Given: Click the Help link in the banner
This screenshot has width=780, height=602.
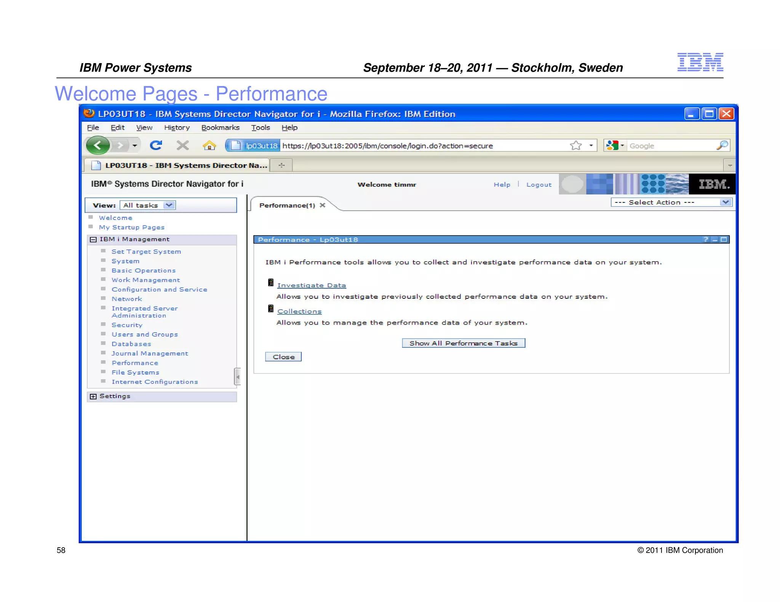Looking at the screenshot, I should [502, 185].
